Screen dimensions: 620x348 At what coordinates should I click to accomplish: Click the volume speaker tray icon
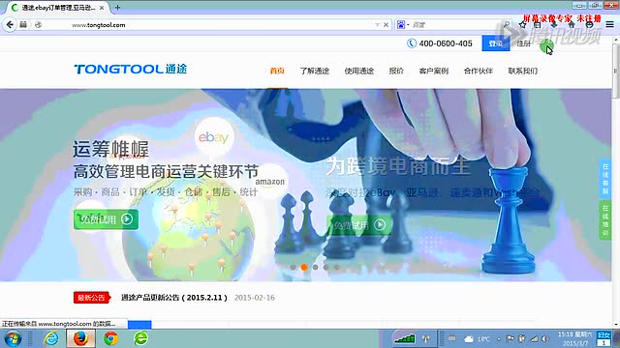click(545, 338)
